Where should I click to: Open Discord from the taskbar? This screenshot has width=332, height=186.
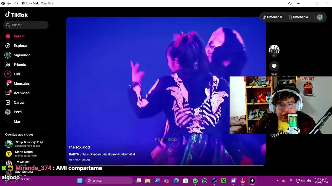click(233, 181)
